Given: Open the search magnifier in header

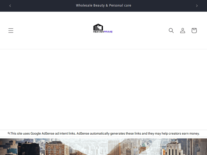Looking at the screenshot, I should (171, 31).
